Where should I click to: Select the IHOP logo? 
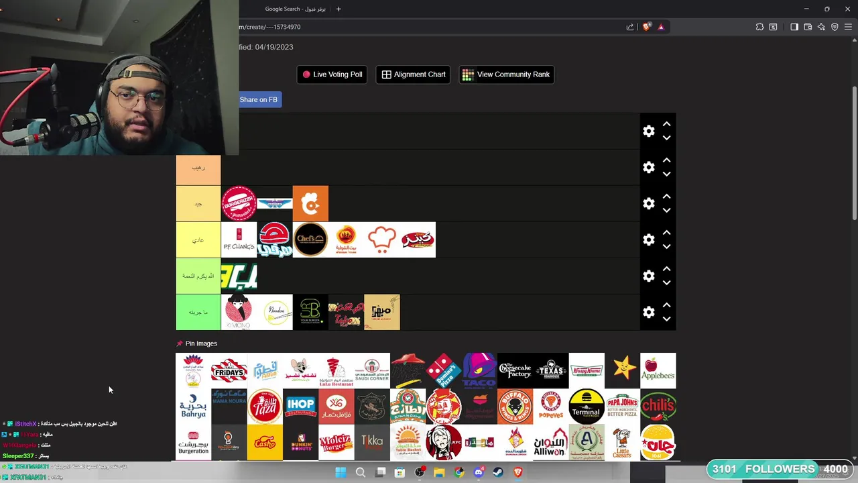300,407
